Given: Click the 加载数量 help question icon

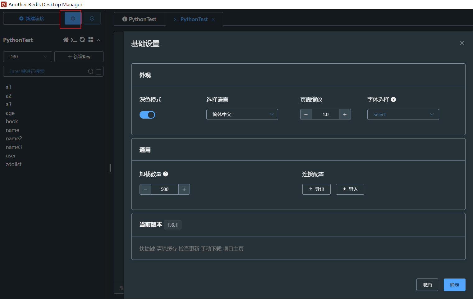Looking at the screenshot, I should click(166, 174).
